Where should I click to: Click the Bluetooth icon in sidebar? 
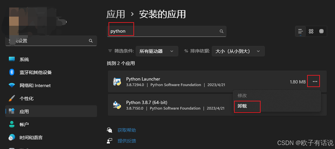point(12,72)
